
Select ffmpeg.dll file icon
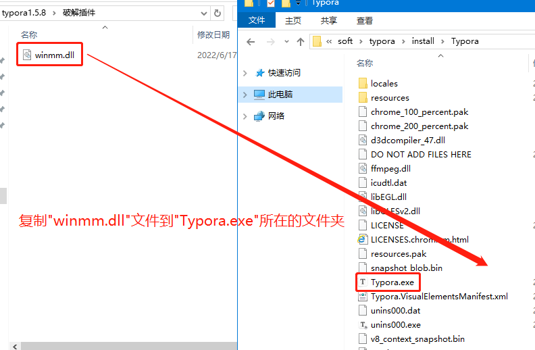363,168
